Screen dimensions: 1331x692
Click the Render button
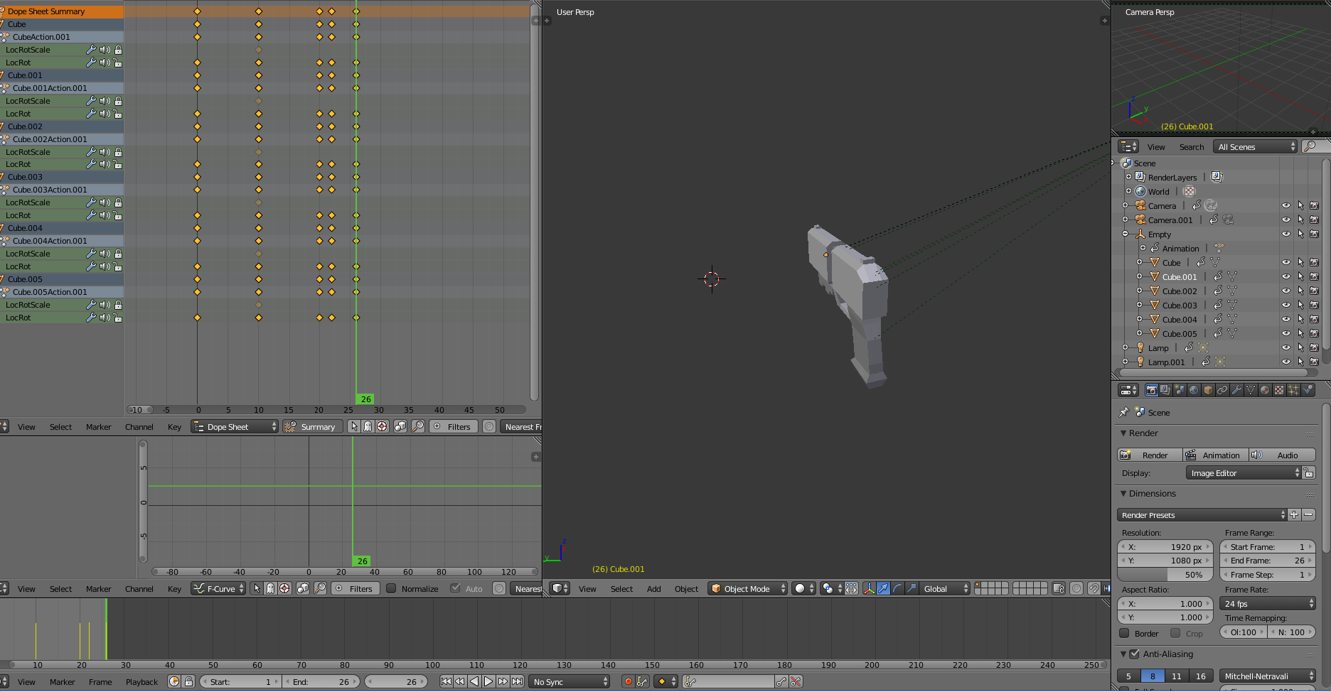1150,455
